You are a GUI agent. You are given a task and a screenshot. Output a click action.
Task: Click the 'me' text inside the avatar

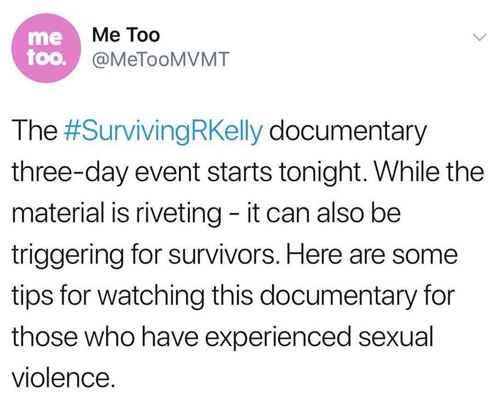click(x=46, y=38)
